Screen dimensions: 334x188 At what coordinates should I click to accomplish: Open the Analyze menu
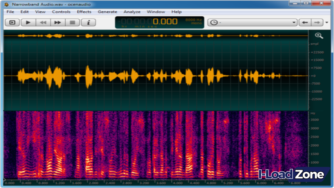click(132, 12)
